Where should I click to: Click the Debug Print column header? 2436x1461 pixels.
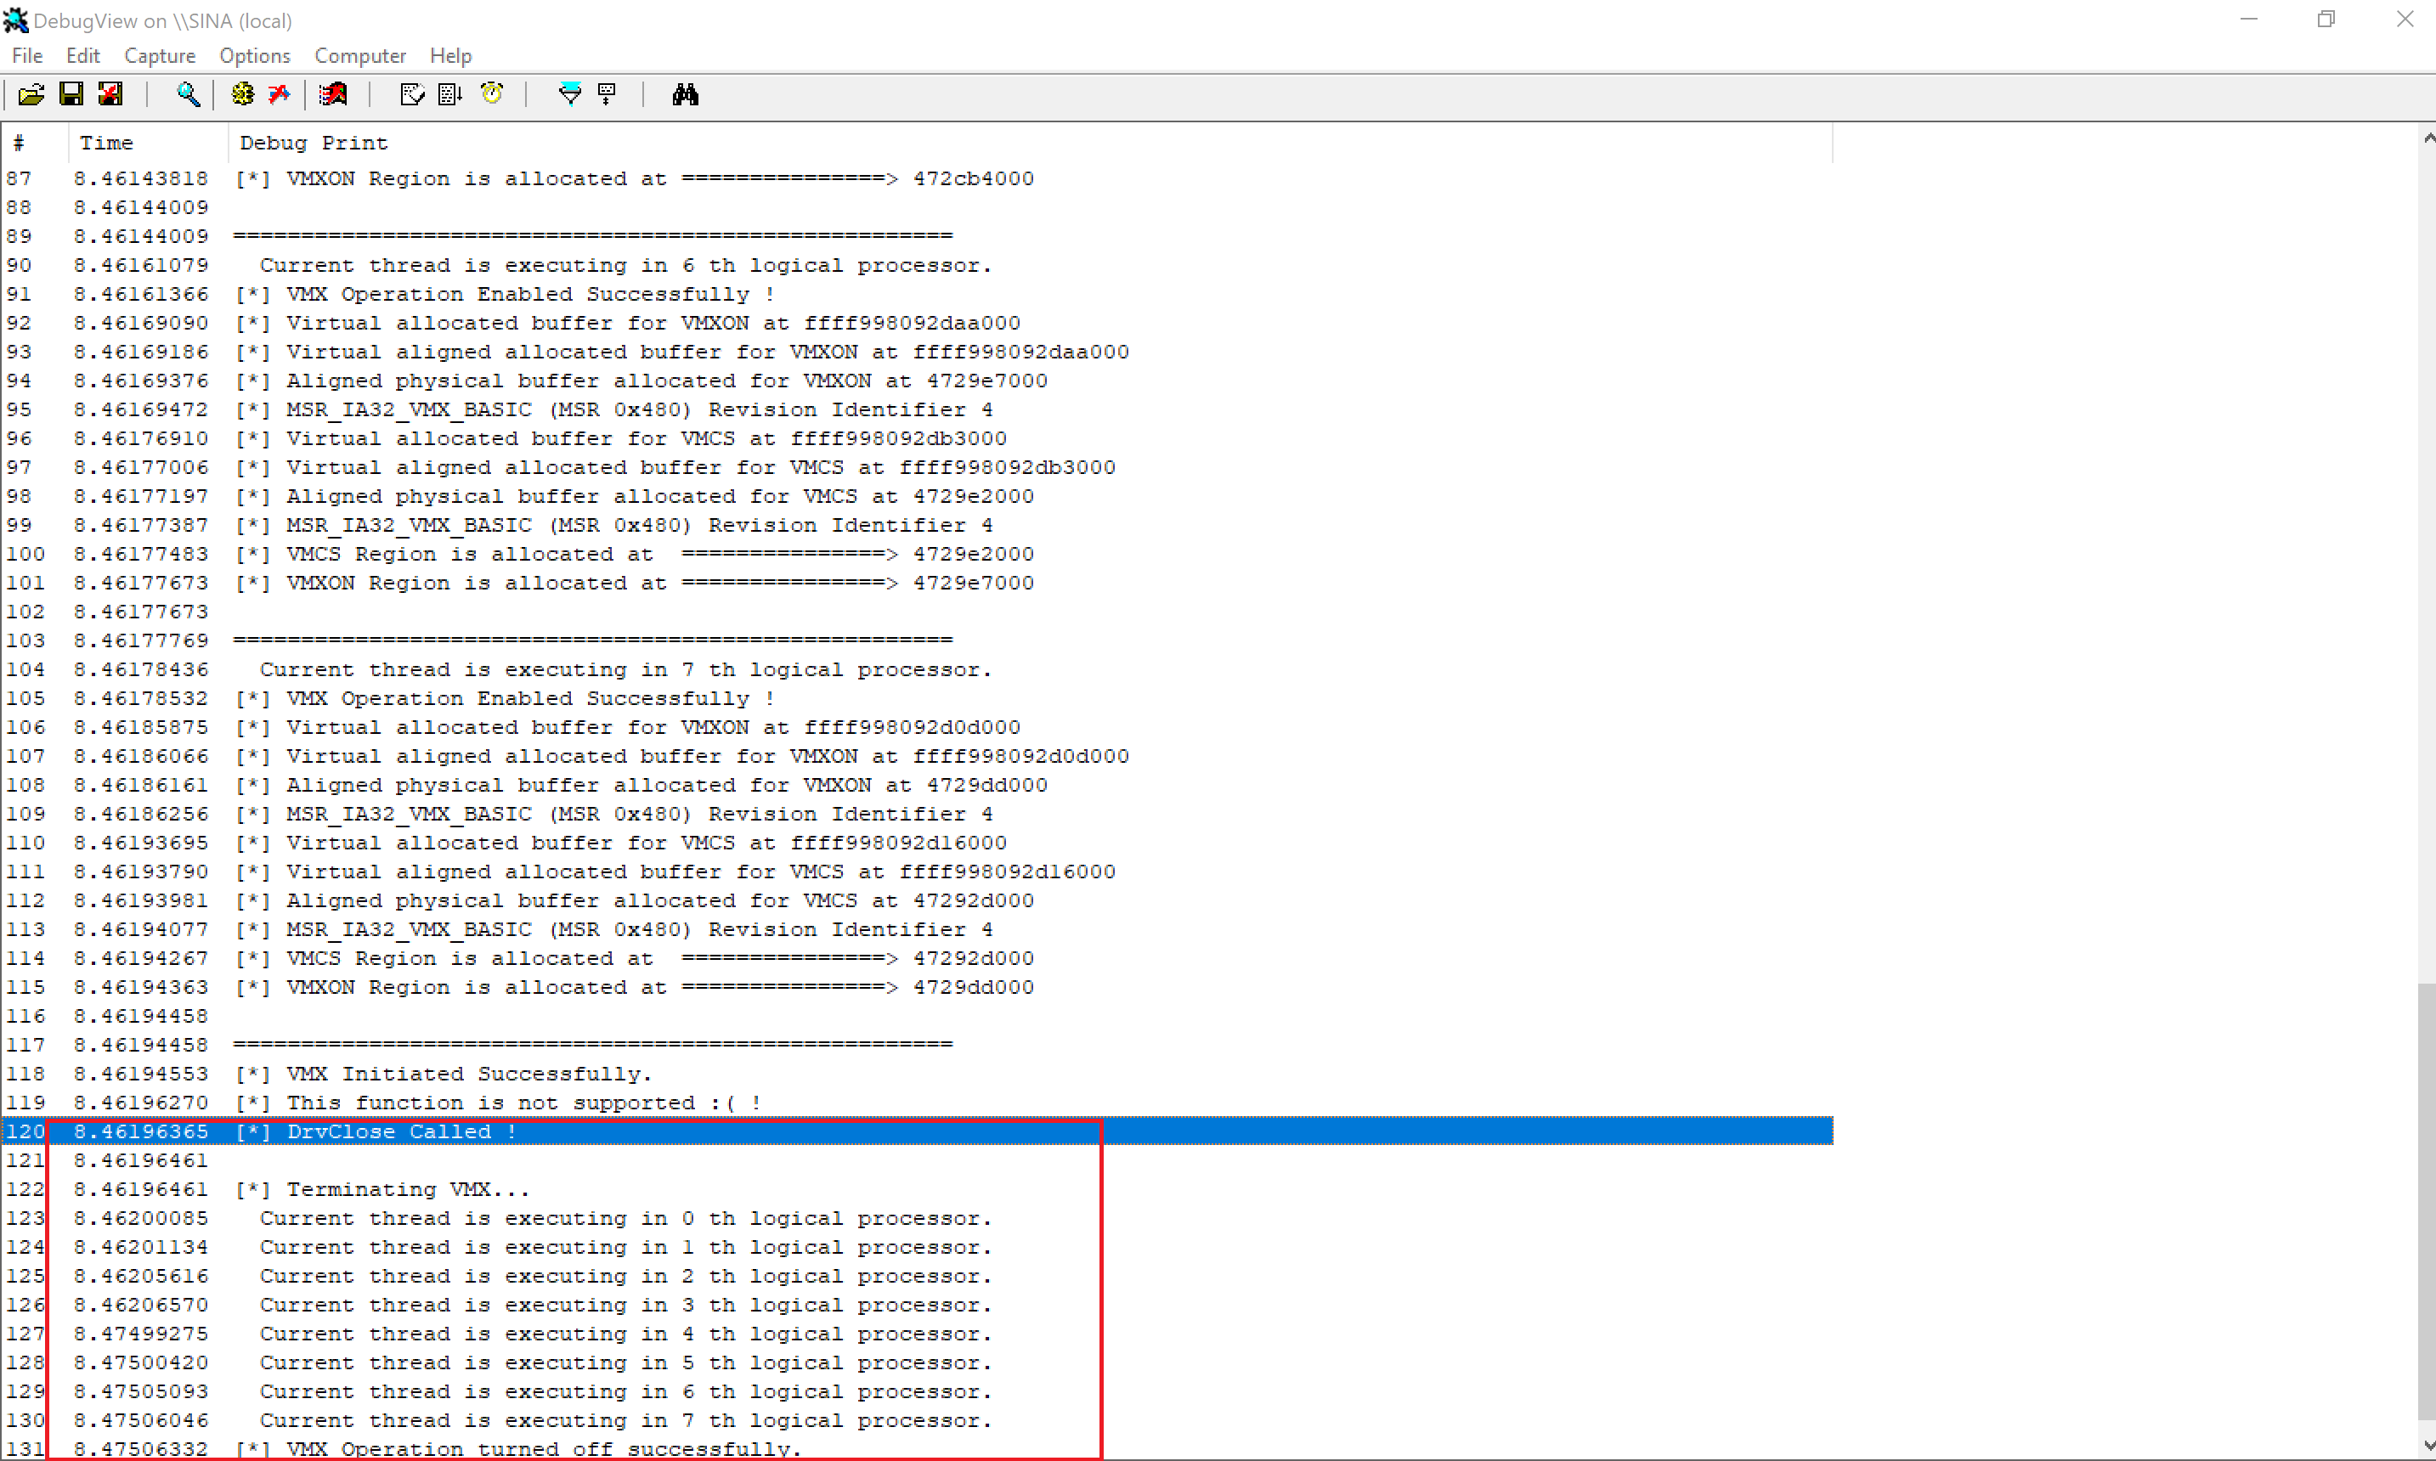1030,144
